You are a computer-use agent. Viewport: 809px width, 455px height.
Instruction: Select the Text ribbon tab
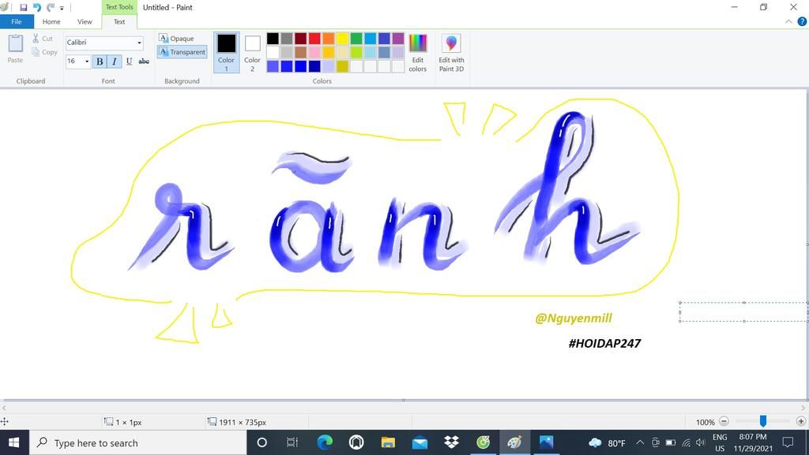point(119,21)
